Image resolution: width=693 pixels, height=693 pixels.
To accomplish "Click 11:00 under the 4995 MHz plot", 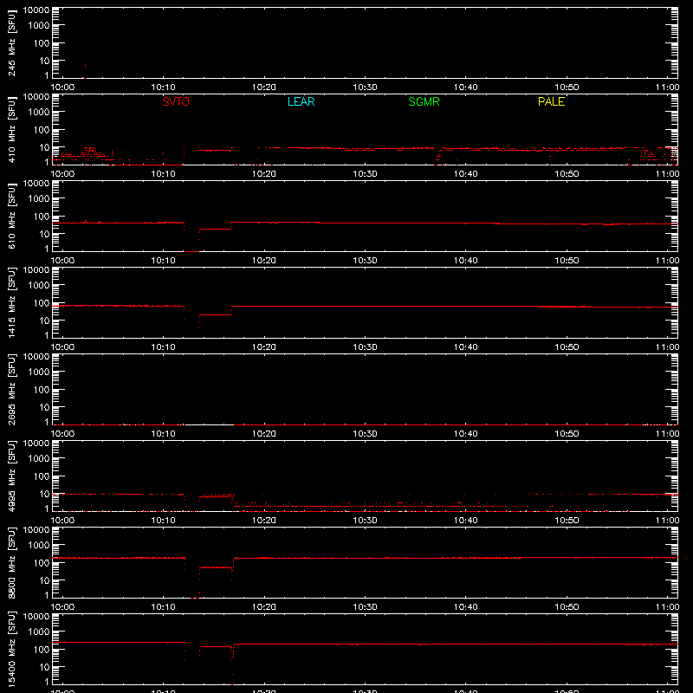I will tap(667, 521).
